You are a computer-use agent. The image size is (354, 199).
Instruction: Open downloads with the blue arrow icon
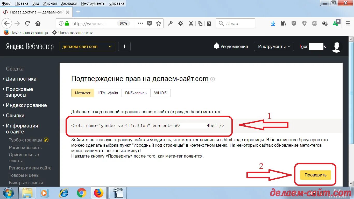[x=273, y=23]
